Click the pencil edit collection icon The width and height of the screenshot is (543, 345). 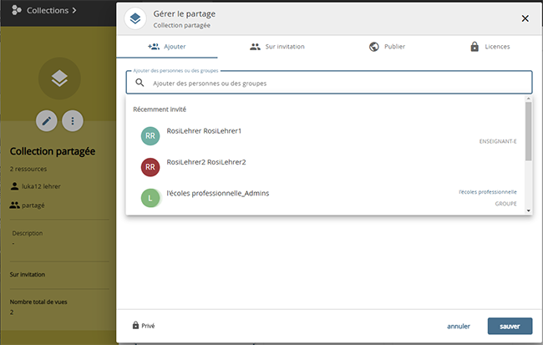pyautogui.click(x=47, y=121)
